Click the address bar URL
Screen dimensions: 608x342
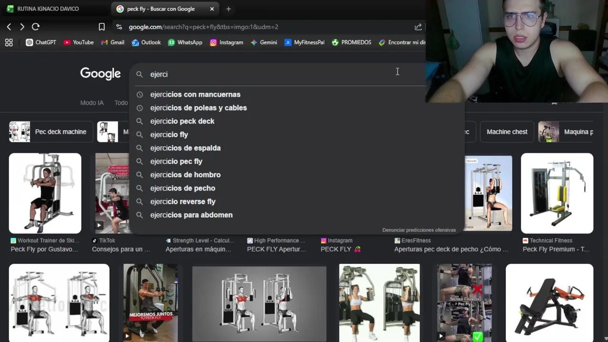pos(204,27)
